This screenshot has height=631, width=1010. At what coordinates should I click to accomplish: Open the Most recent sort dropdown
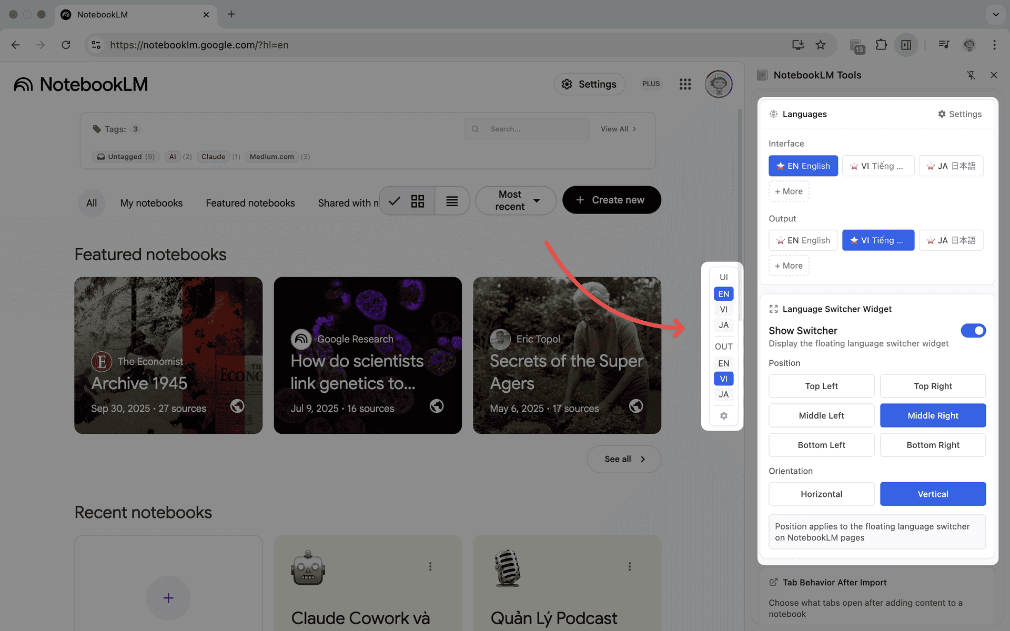[x=515, y=200]
